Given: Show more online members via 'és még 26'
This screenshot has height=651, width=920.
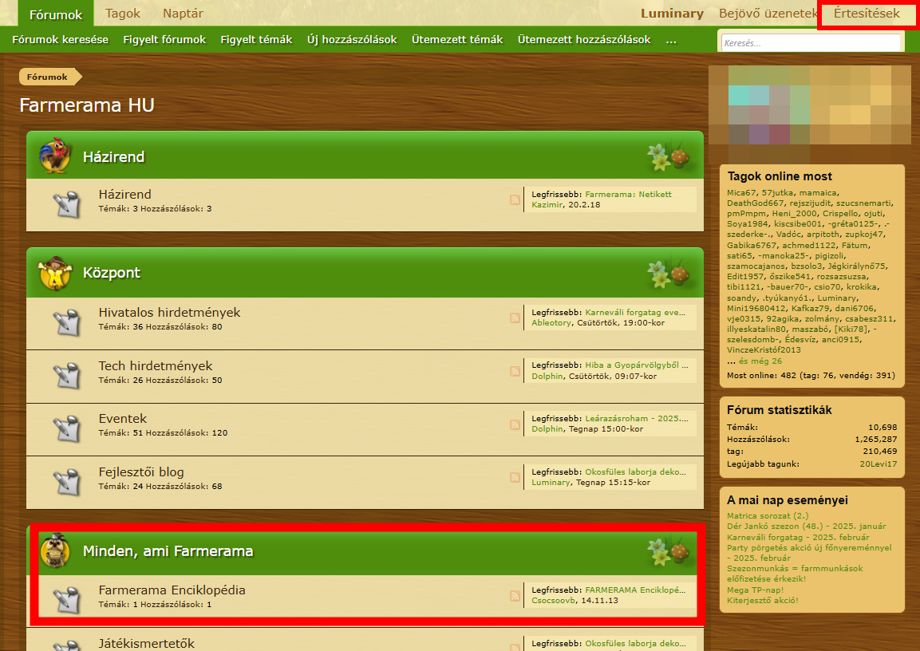Looking at the screenshot, I should click(x=760, y=361).
